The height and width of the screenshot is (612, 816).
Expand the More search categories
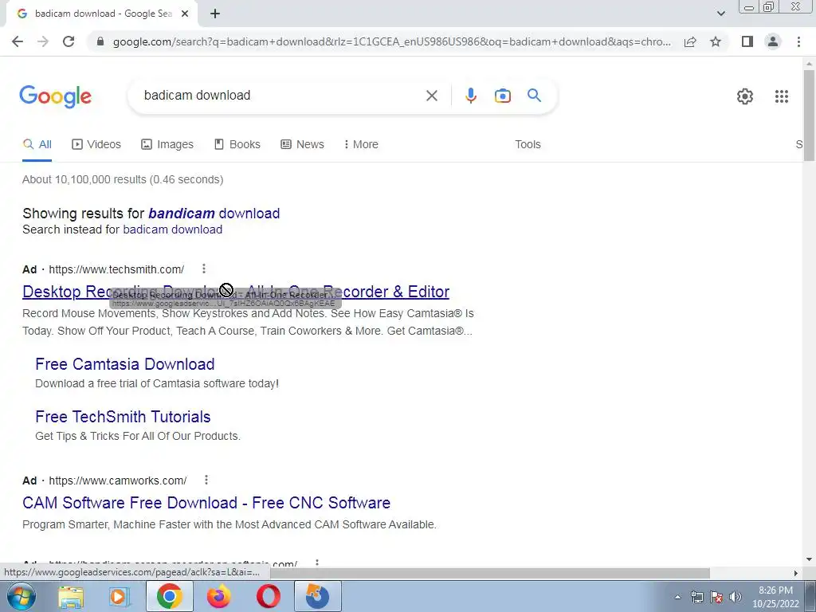361,145
